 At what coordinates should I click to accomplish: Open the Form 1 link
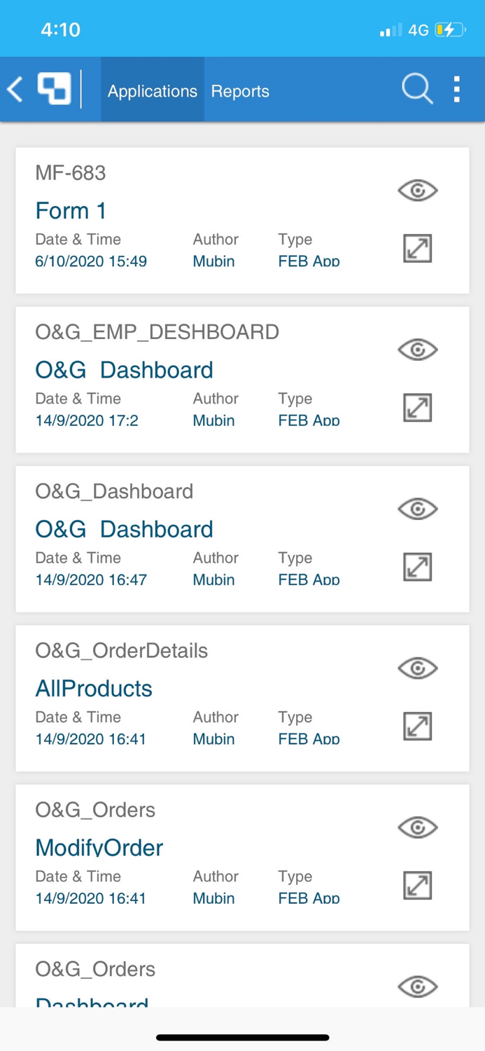[x=70, y=210]
